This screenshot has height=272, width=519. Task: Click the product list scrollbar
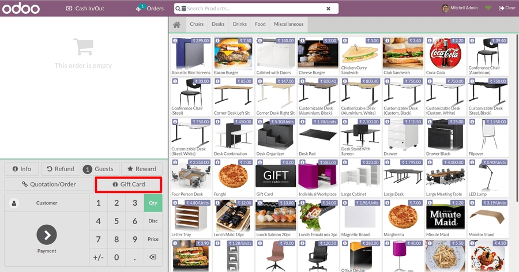(x=517, y=118)
